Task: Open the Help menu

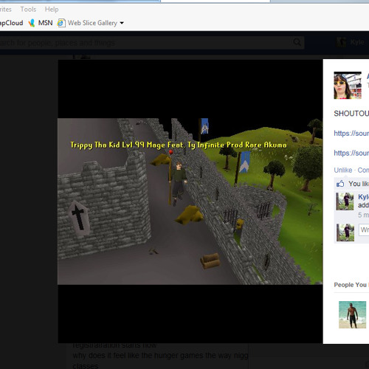Action: click(52, 10)
